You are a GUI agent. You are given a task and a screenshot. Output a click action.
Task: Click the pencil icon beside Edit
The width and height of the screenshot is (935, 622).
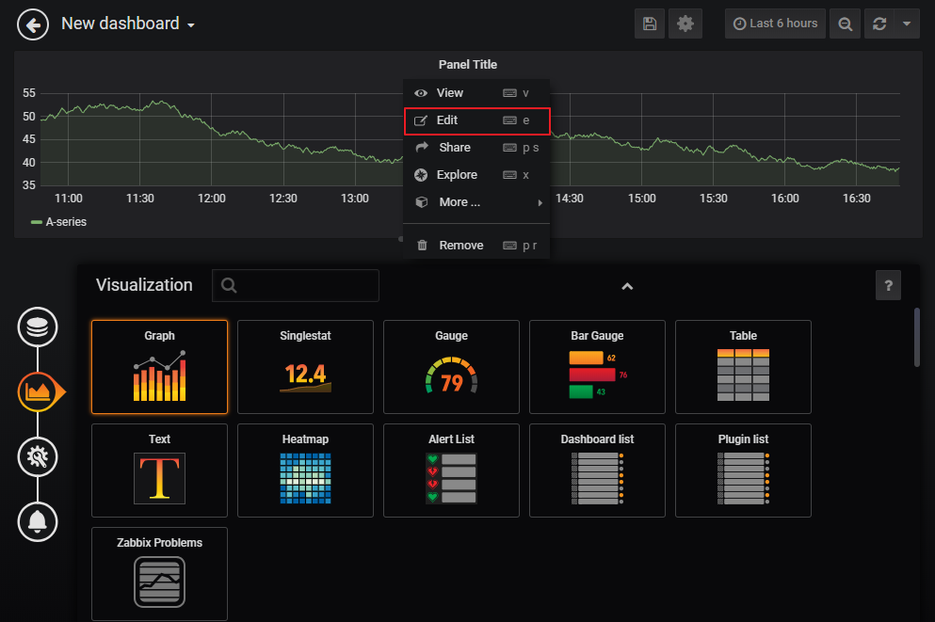(x=421, y=120)
